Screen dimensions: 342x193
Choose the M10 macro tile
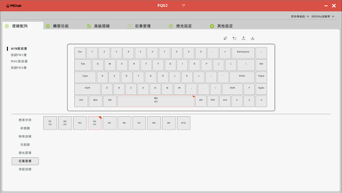click(x=184, y=123)
